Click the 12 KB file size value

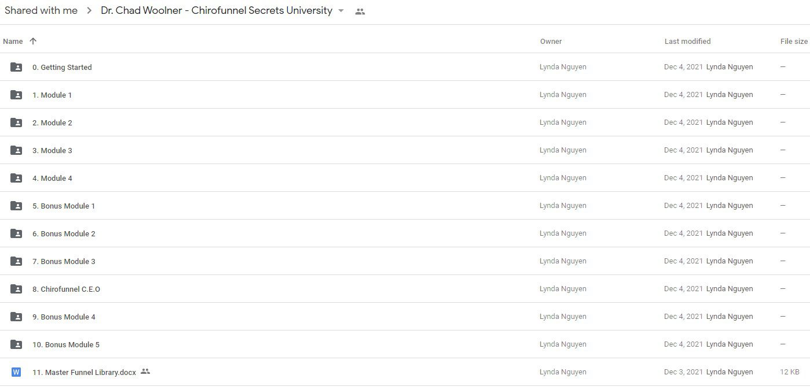[x=790, y=372]
